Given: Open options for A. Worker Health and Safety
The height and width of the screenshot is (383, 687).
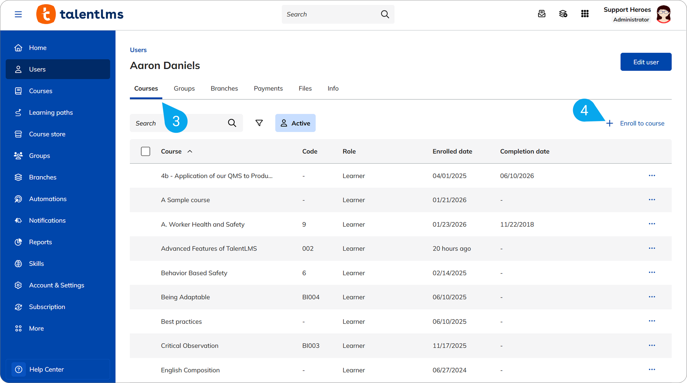Looking at the screenshot, I should coord(652,224).
